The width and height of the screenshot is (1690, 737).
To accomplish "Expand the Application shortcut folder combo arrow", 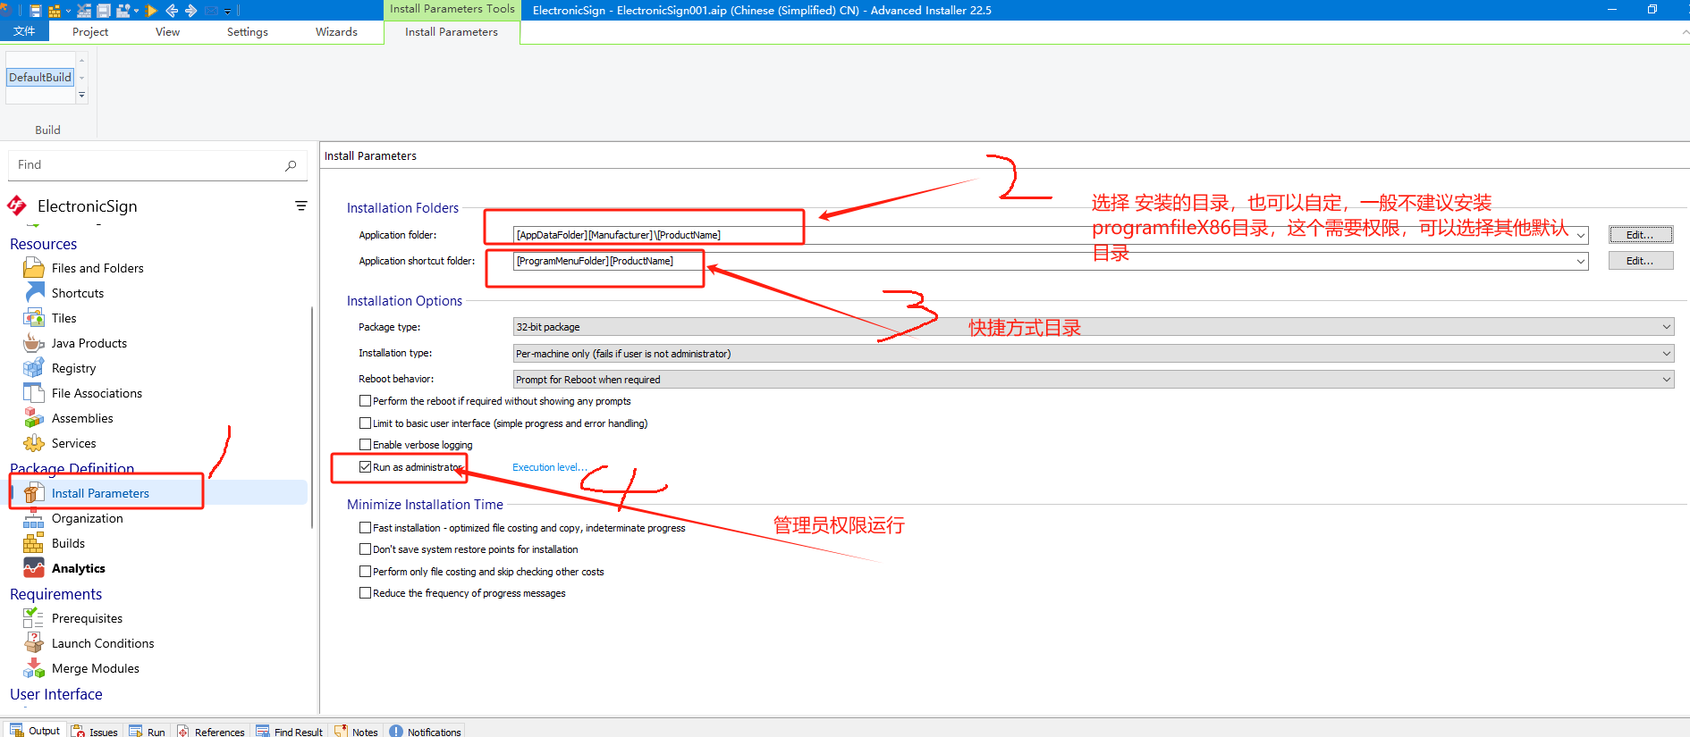I will pos(1581,261).
